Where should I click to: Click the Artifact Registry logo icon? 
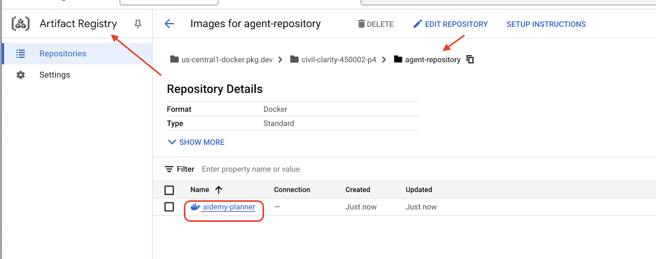[x=21, y=24]
